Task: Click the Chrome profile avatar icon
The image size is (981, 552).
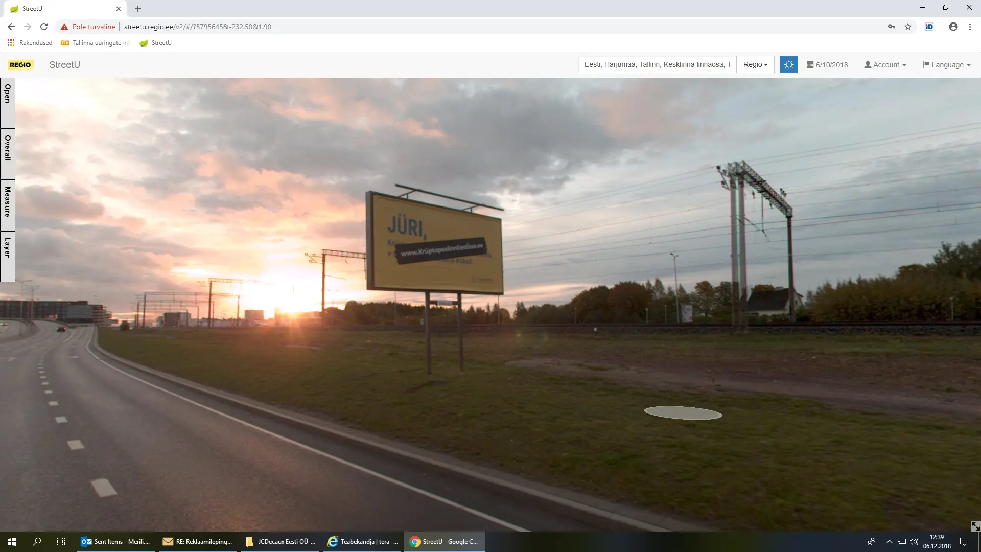Action: 953,27
